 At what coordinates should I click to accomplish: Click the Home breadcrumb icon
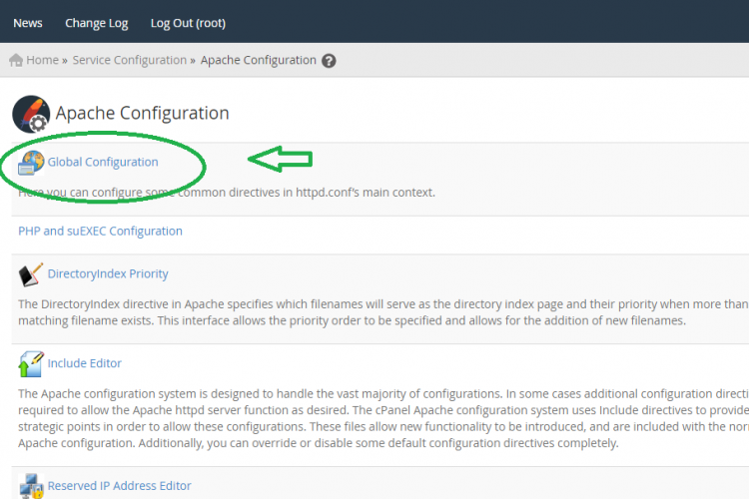(16, 60)
